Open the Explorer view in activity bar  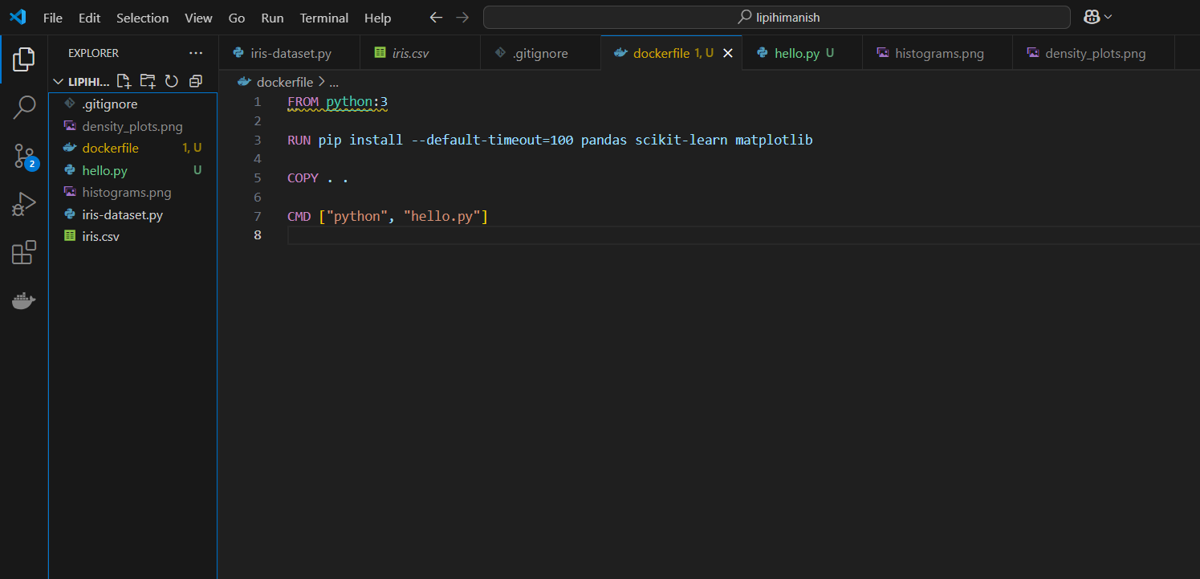[x=24, y=59]
